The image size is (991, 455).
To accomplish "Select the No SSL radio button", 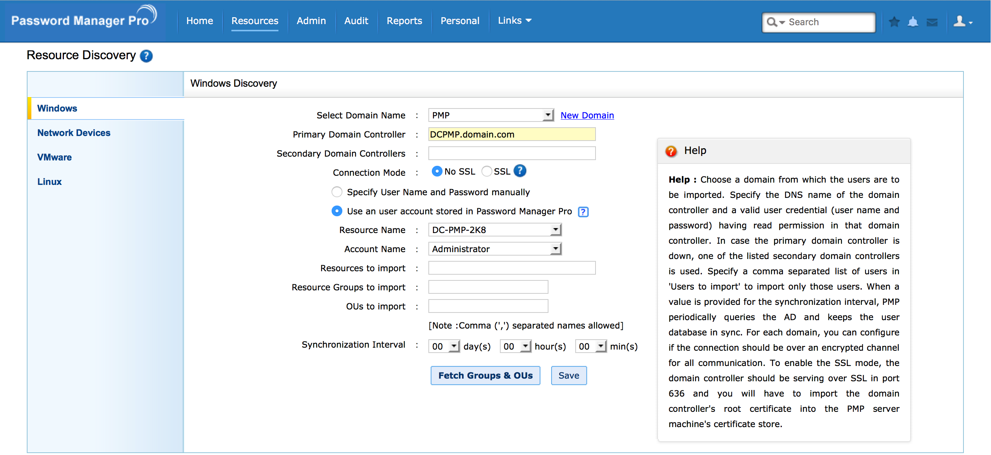I will [437, 172].
